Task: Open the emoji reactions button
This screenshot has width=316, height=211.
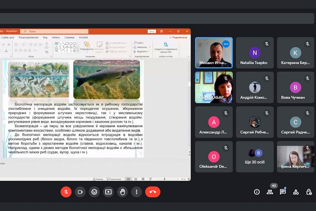Action: (94, 192)
